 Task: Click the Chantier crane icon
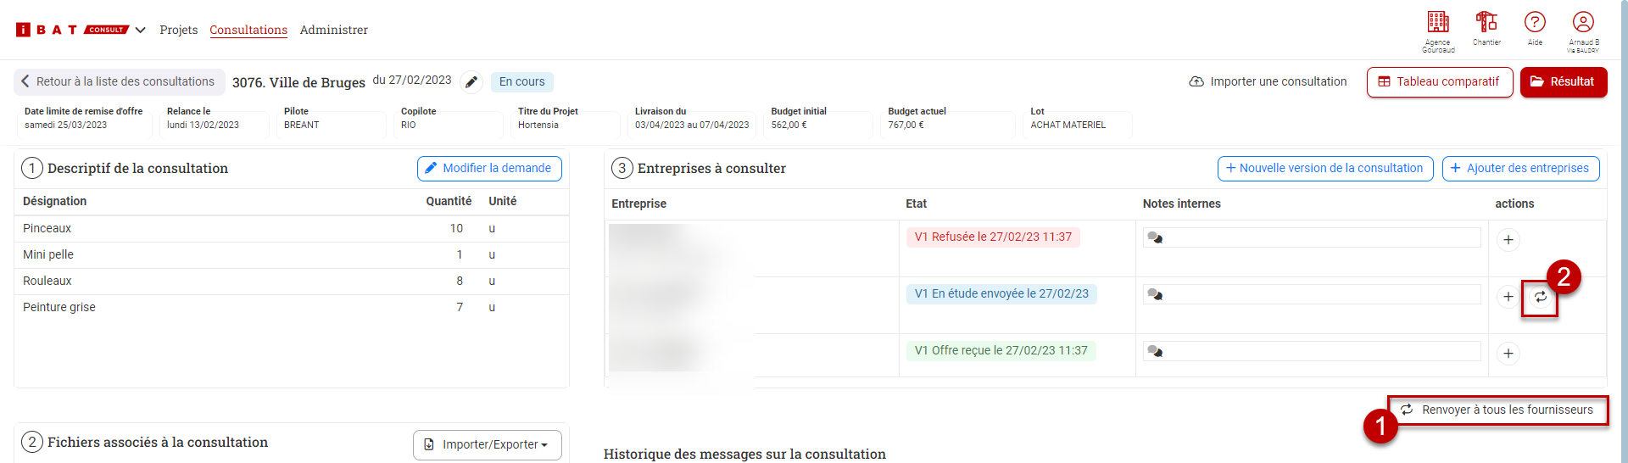(1486, 22)
